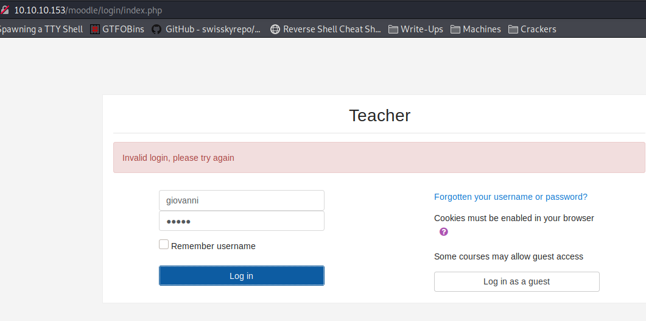Expand the Crackers bookmark folder
The height and width of the screenshot is (321, 646).
[532, 29]
